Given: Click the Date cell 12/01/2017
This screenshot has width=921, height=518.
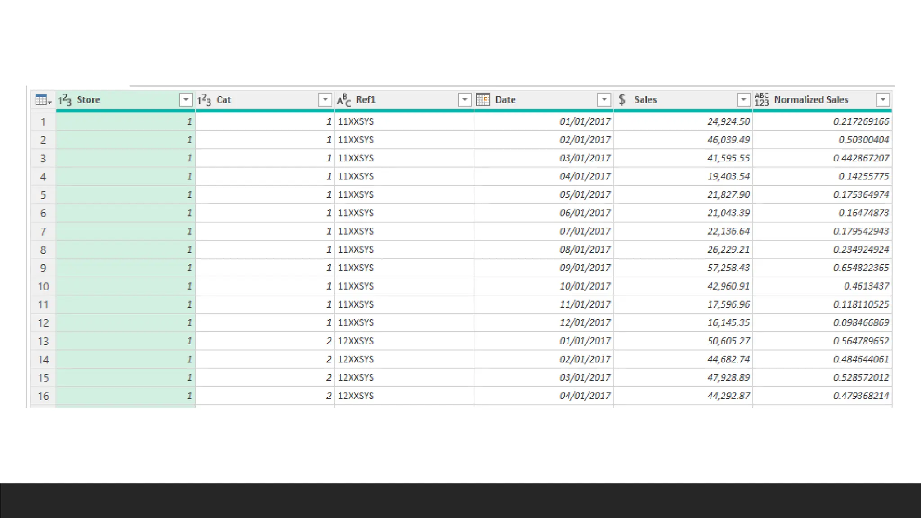Looking at the screenshot, I should [x=585, y=323].
